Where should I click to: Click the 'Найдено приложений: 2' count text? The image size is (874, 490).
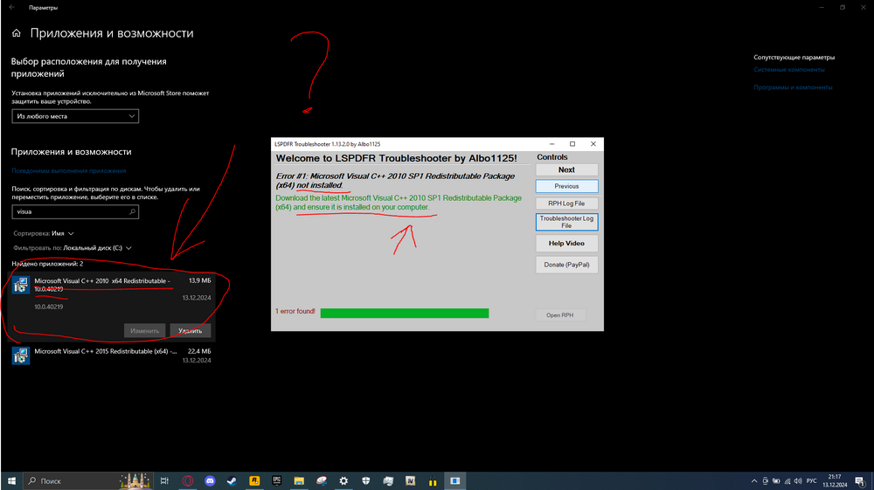point(47,264)
